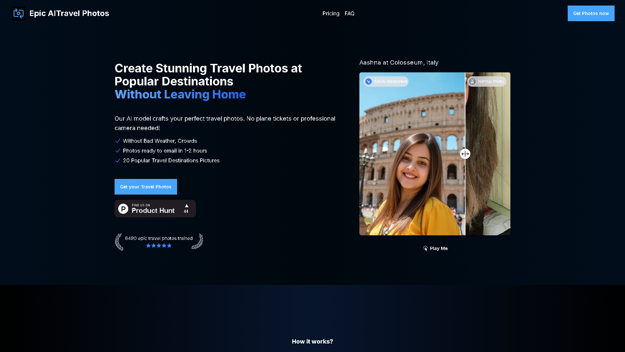The height and width of the screenshot is (352, 625).
Task: Click the checkmark beside "Without Bad Weather, Crowds"
Action: 118,141
